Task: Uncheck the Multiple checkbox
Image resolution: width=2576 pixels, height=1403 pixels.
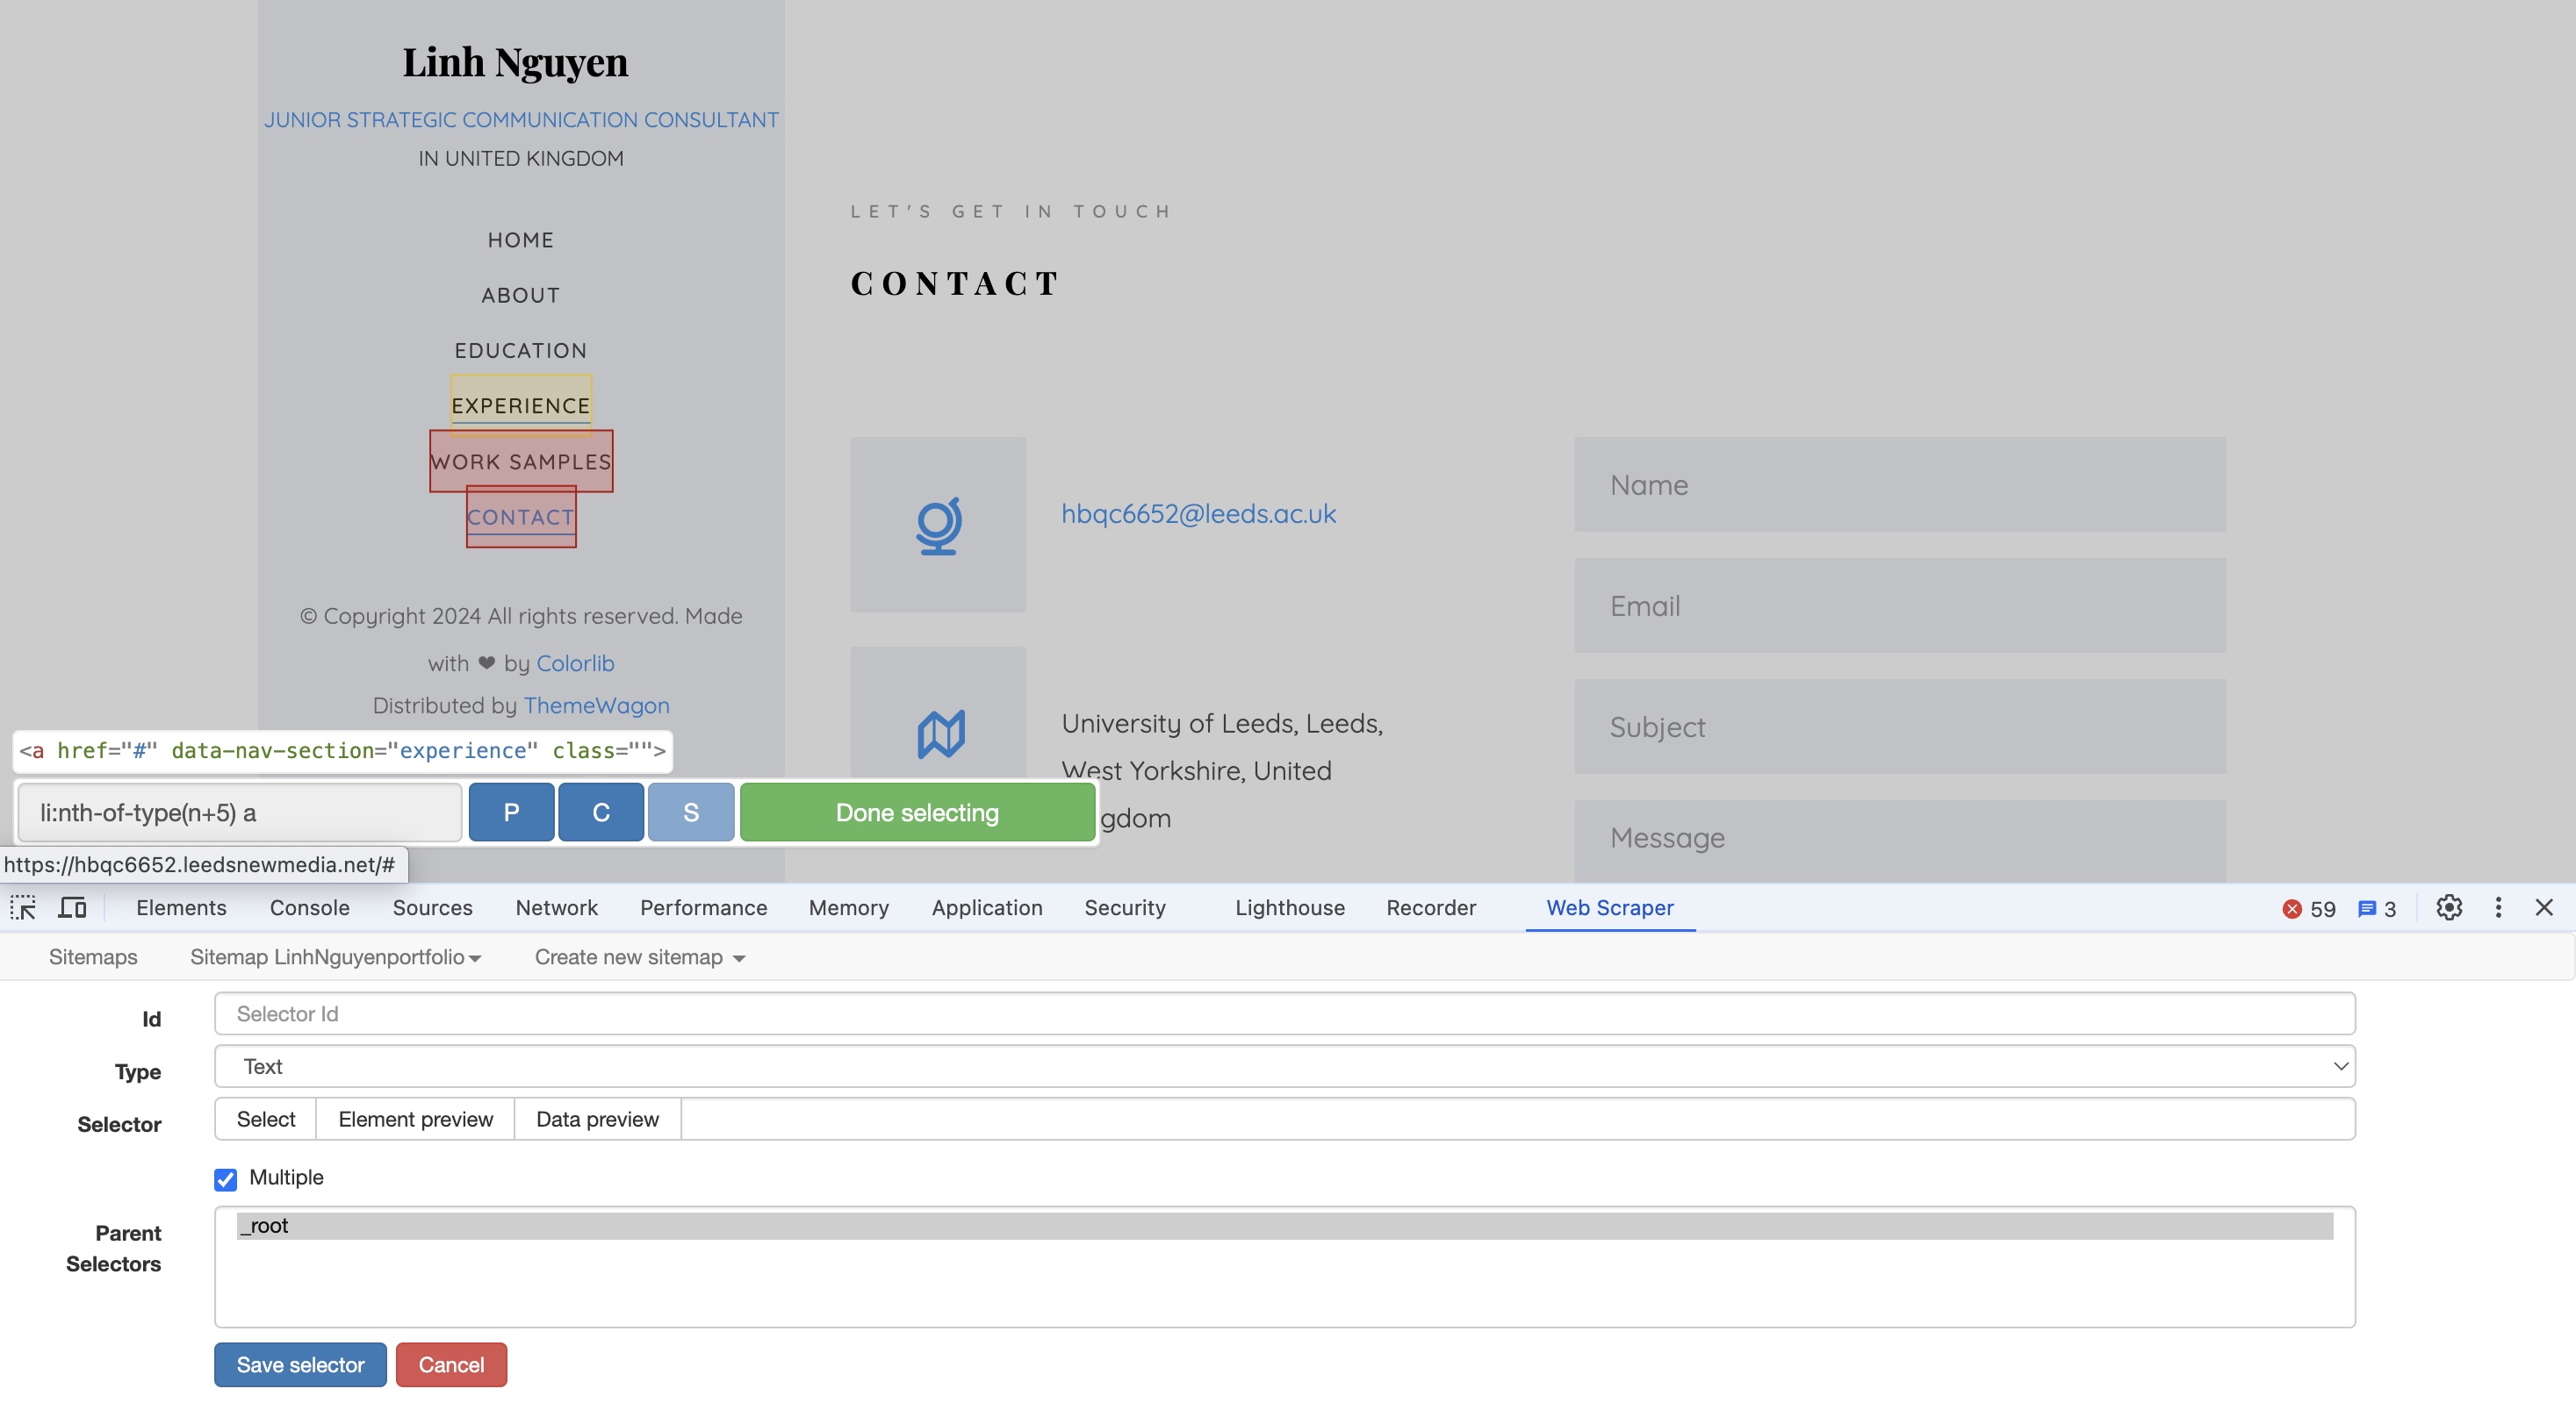Action: point(226,1179)
